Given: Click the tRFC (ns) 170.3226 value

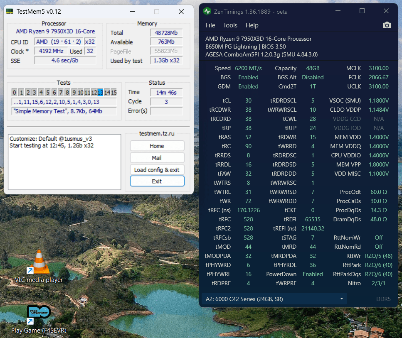Looking at the screenshot, I should point(248,210).
